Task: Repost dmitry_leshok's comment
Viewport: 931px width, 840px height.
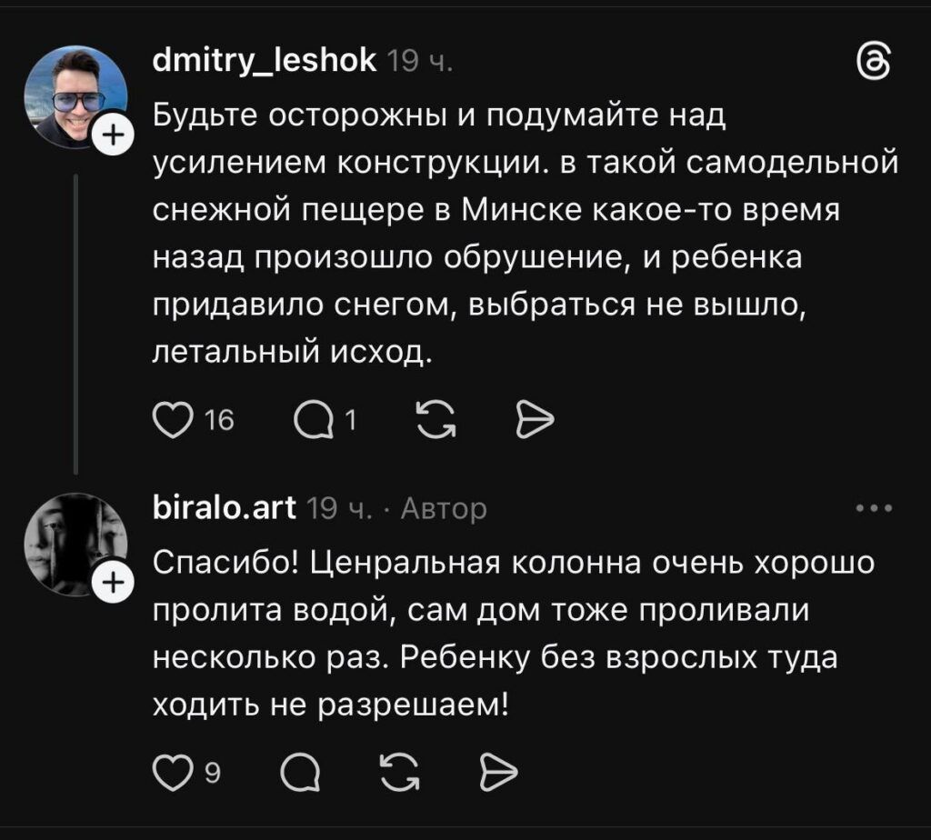Action: coord(435,418)
